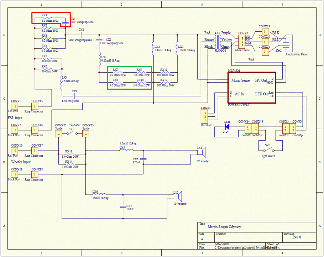Click the RX14 3.0 Ohm resistor symbol
Image resolution: width=324 pixels, height=257 pixels.
pyautogui.click(x=70, y=164)
